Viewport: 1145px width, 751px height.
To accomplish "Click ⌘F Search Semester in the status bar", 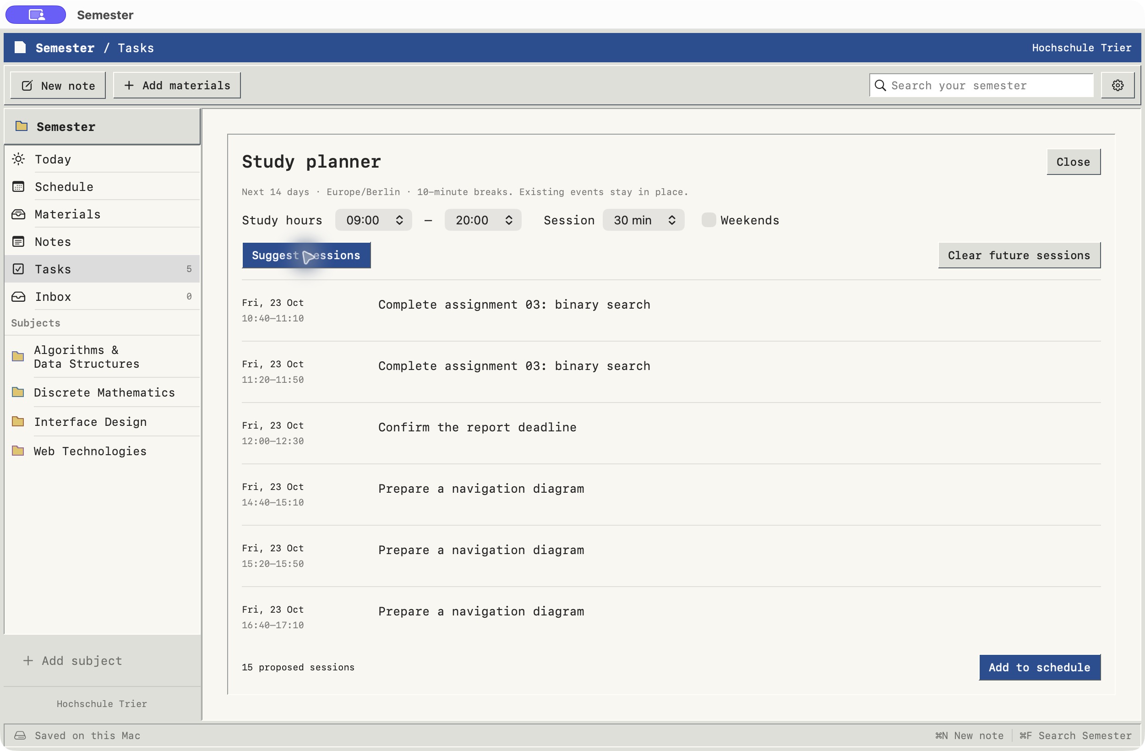I will point(1075,735).
